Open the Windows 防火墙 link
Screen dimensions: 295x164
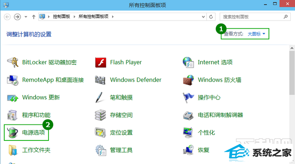pyautogui.click(x=220, y=80)
